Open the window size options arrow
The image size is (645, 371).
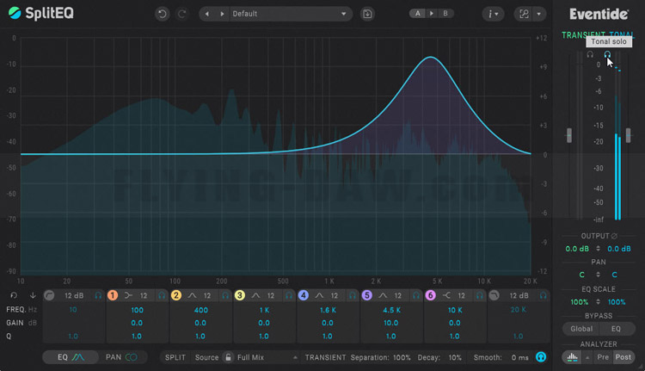pos(538,14)
